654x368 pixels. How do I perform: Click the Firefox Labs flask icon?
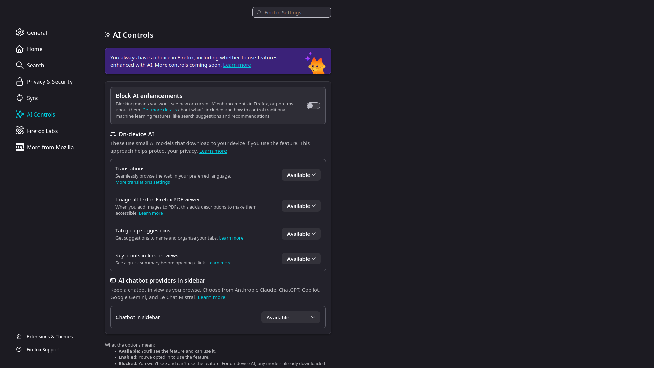[19, 131]
